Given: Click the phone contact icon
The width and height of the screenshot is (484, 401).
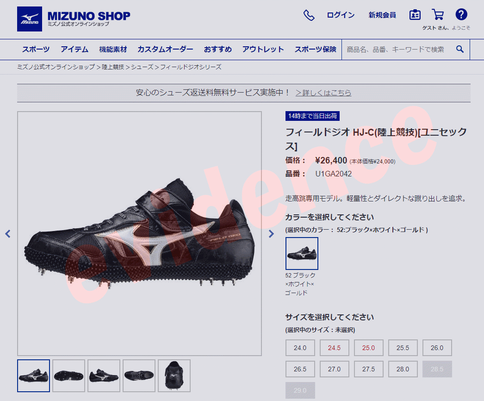Looking at the screenshot, I should pos(309,15).
